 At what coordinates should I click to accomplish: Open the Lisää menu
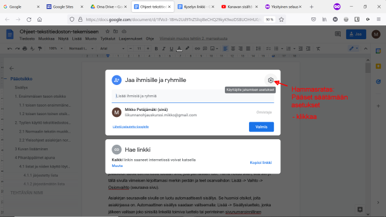pos(77,39)
